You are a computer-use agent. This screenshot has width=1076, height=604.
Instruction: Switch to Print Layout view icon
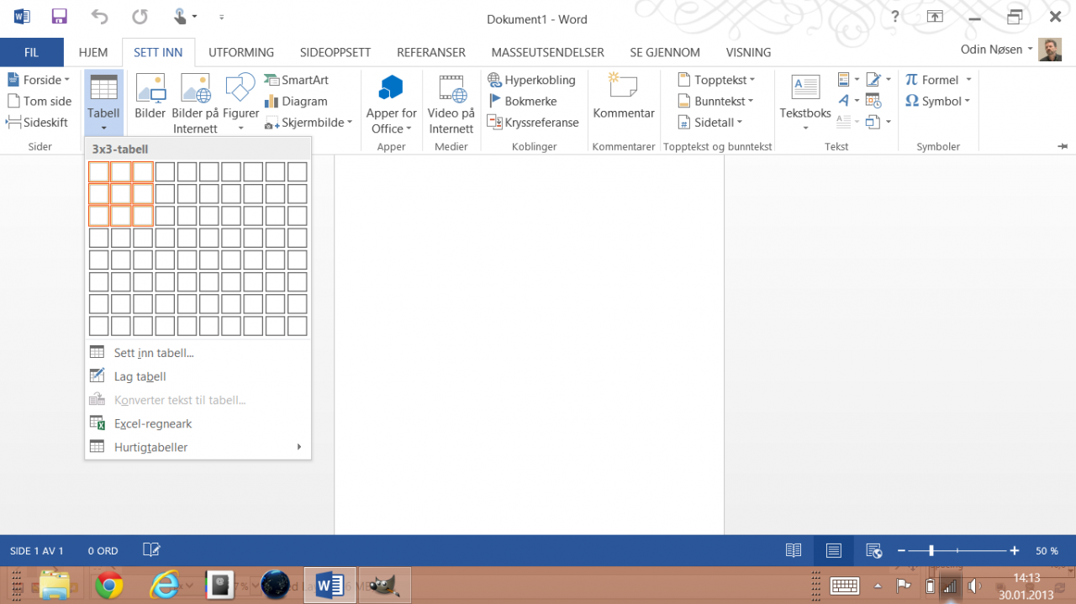coord(834,551)
